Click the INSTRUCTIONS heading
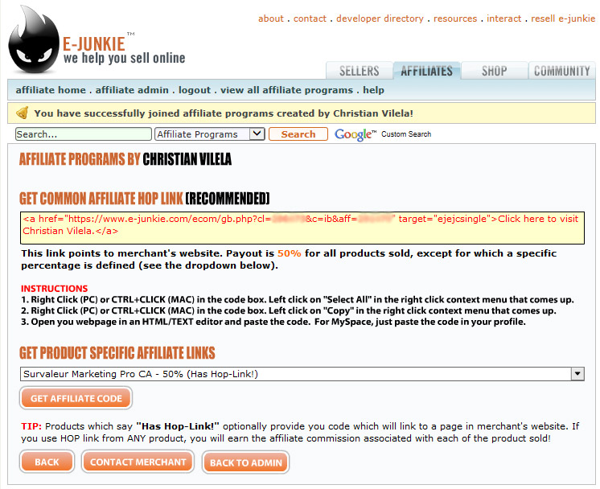Viewport: 600px width, 489px height. [55, 289]
